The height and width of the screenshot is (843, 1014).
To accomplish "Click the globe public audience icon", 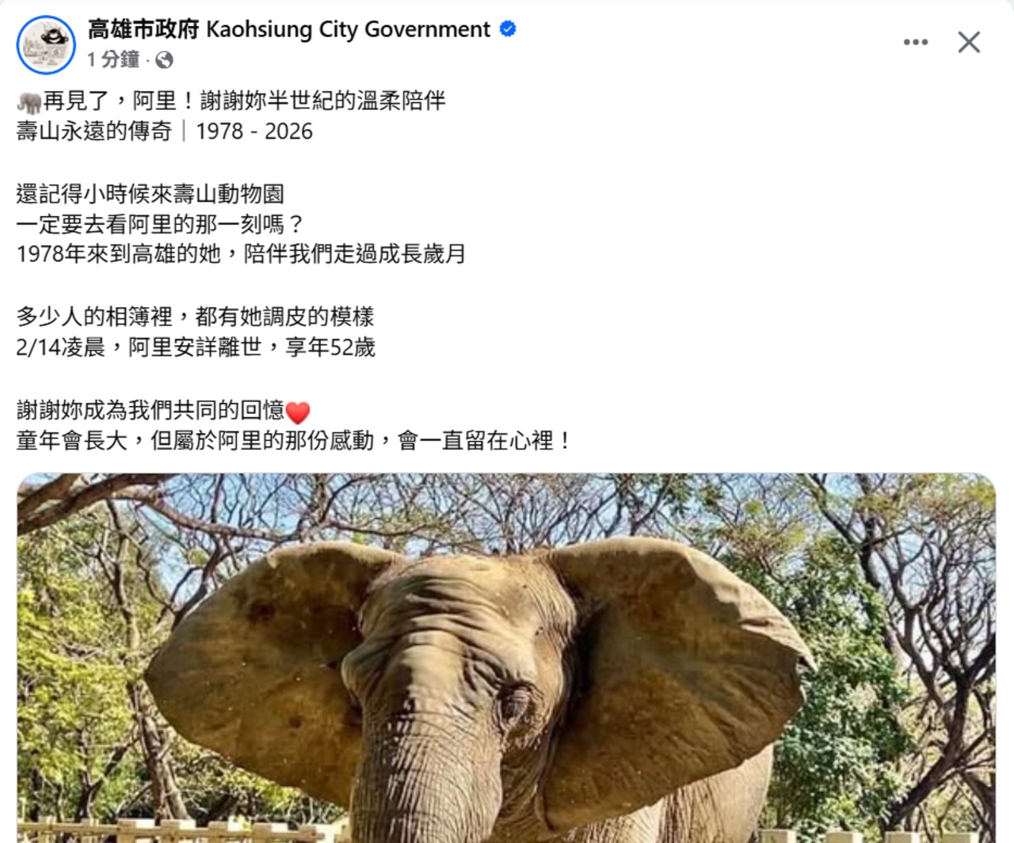I will click(164, 59).
